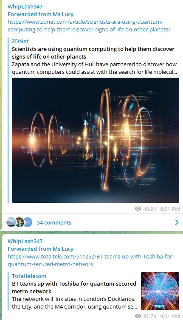Image resolution: width=183 pixels, height=320 pixels.
Task: Open the BT teams up with Toshiba headline
Action: [74, 287]
